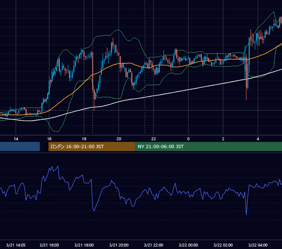Screen dimensions: 282x249
Task: Click the 3/21 18:00 timestamp label
Action: (x=84, y=245)
